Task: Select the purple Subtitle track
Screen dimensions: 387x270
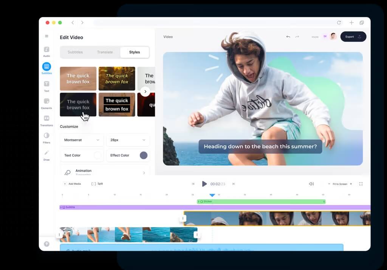Action: (215, 207)
